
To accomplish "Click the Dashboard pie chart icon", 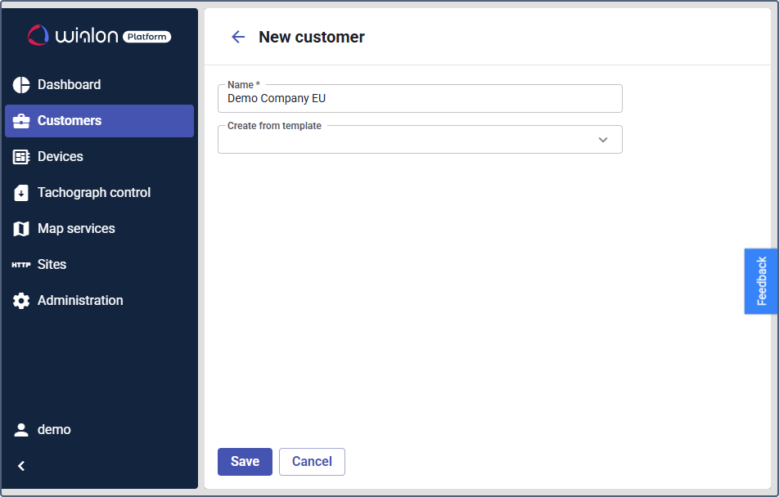I will [21, 85].
